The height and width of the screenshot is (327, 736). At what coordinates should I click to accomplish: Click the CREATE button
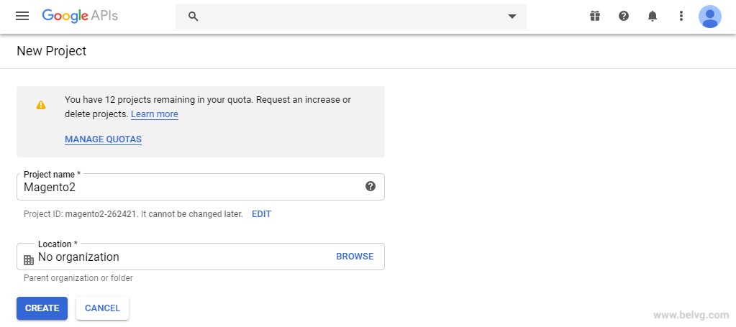(x=42, y=308)
